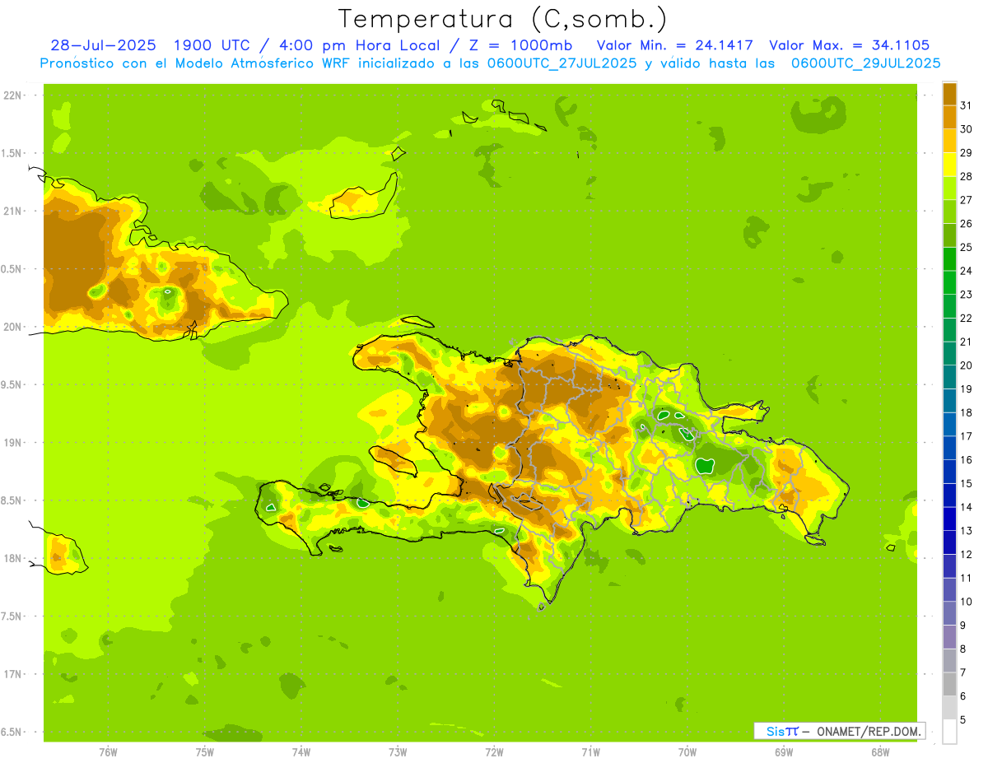988x763 pixels.
Task: Click the "74W" longitude label
Action: click(x=301, y=751)
